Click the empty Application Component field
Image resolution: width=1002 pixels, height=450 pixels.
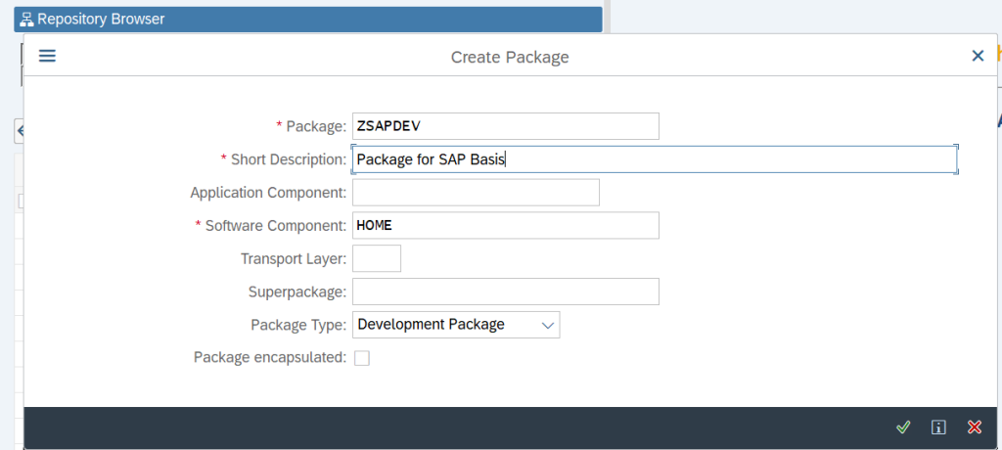pos(477,193)
